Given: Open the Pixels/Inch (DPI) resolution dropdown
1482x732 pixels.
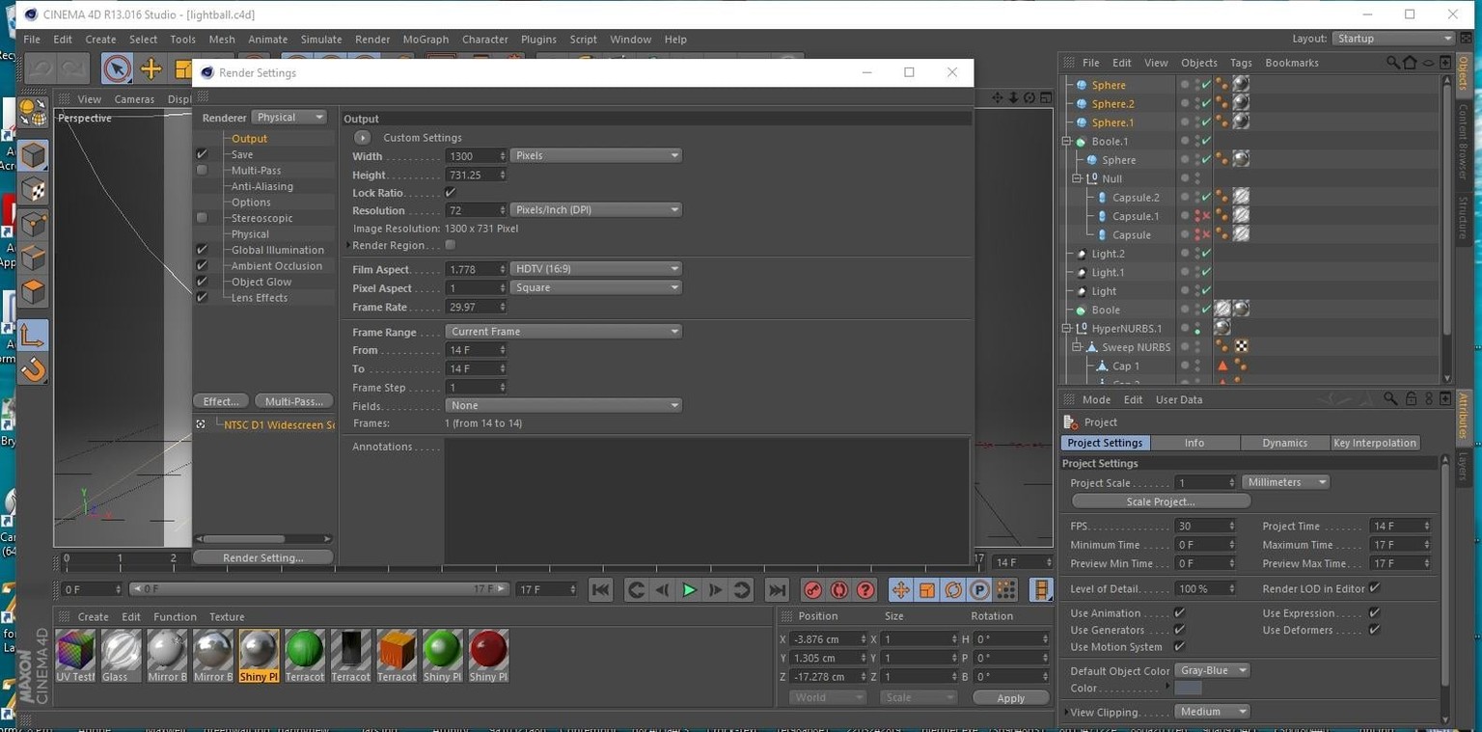Looking at the screenshot, I should pyautogui.click(x=595, y=210).
